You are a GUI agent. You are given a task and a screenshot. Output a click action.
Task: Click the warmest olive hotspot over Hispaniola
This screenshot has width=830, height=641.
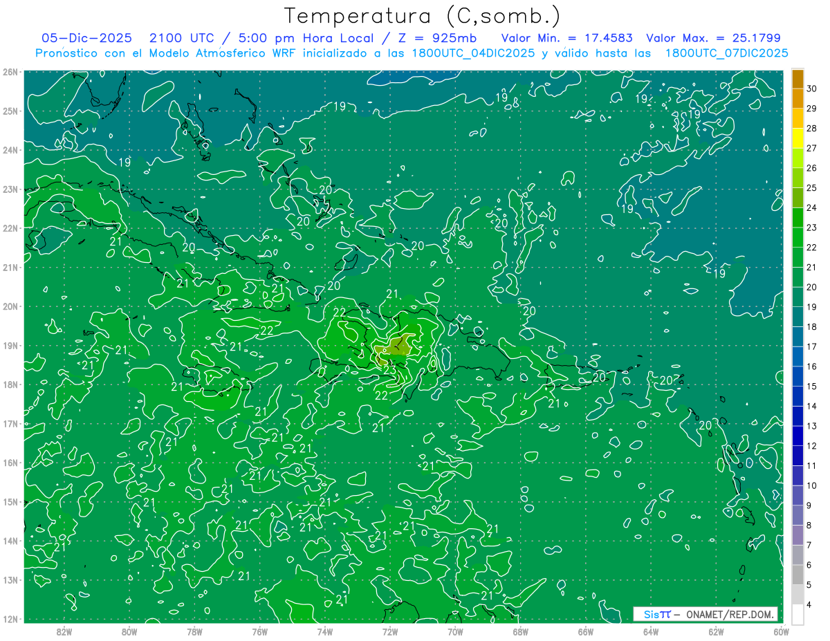[x=396, y=348]
